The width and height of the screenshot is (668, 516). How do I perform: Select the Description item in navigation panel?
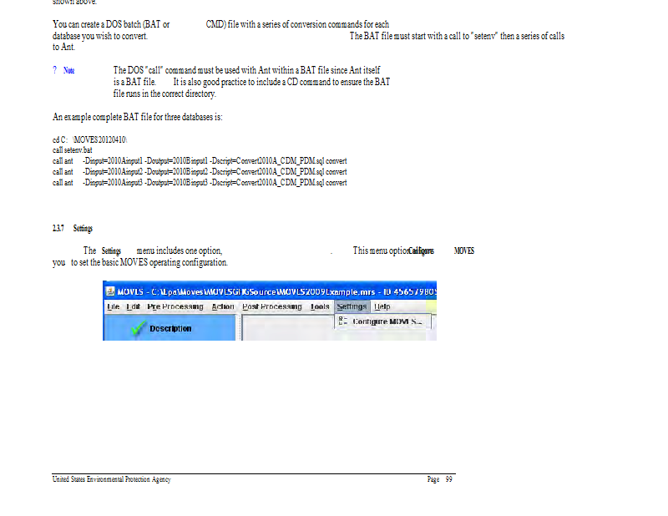(170, 329)
